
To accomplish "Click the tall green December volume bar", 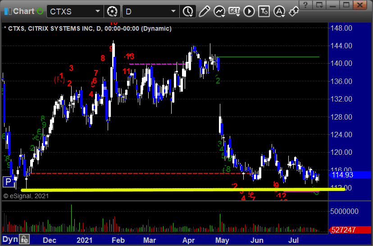I will (x=71, y=218).
